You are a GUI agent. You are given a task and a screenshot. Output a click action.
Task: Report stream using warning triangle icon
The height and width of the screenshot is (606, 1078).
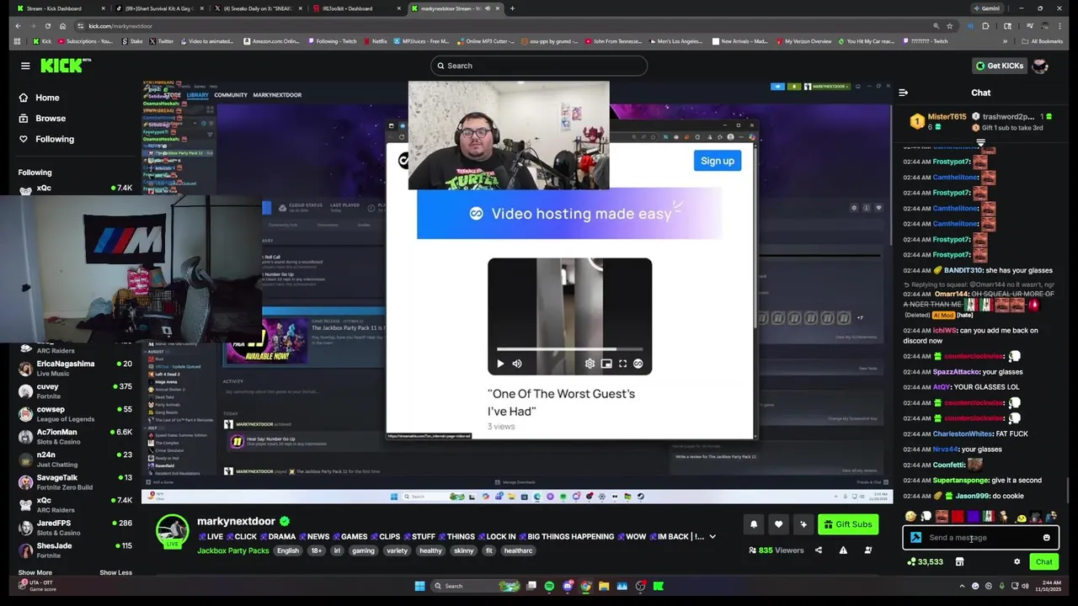tap(843, 550)
